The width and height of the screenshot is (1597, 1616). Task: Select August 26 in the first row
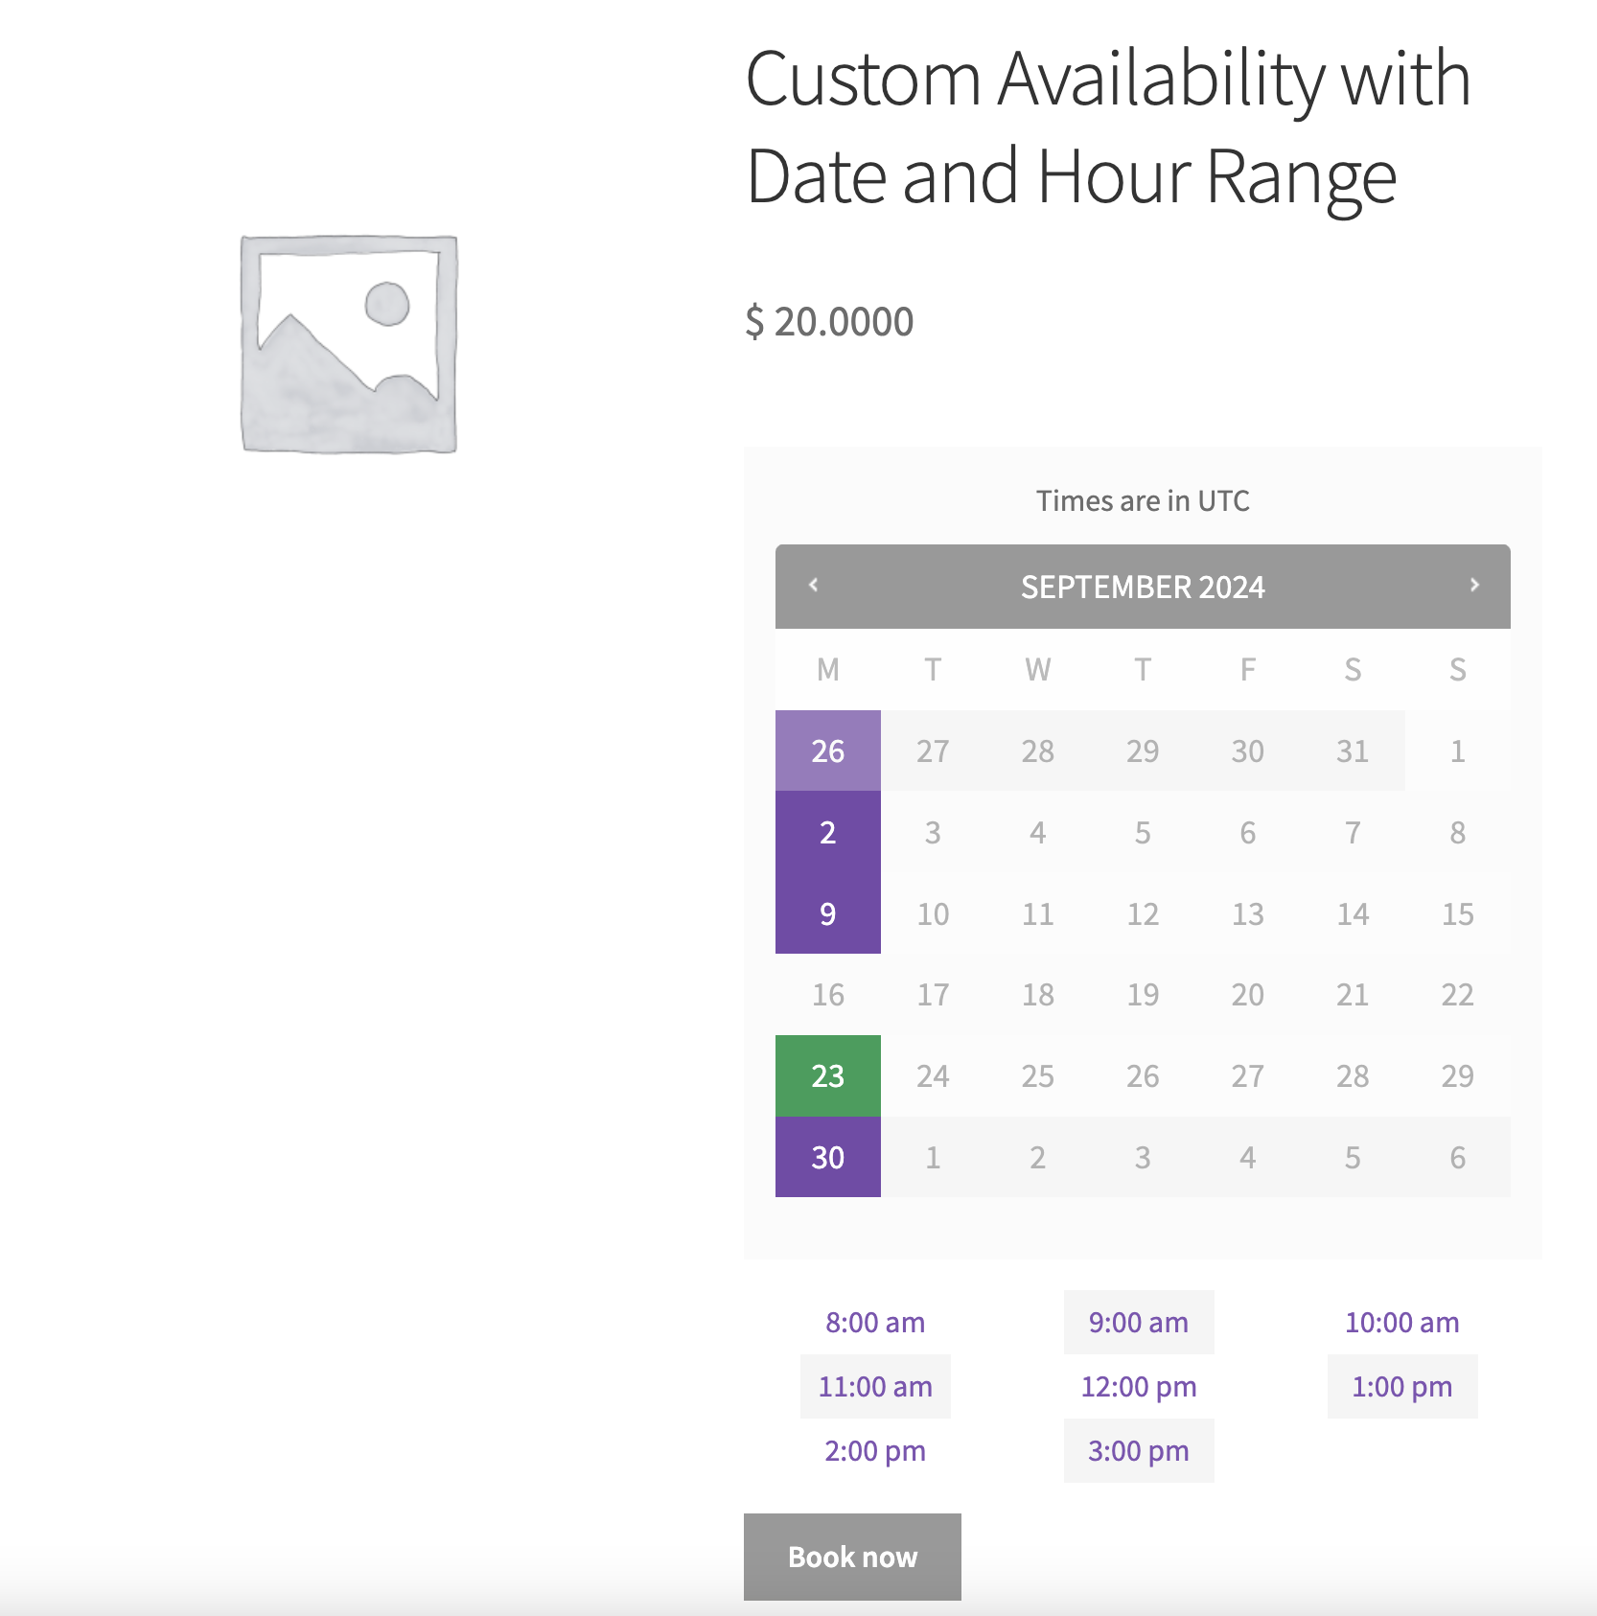click(x=828, y=750)
